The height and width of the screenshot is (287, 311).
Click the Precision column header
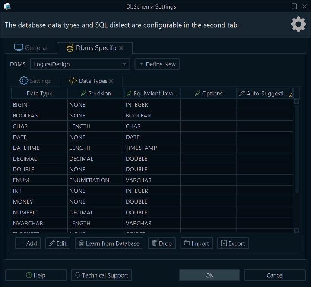96,93
